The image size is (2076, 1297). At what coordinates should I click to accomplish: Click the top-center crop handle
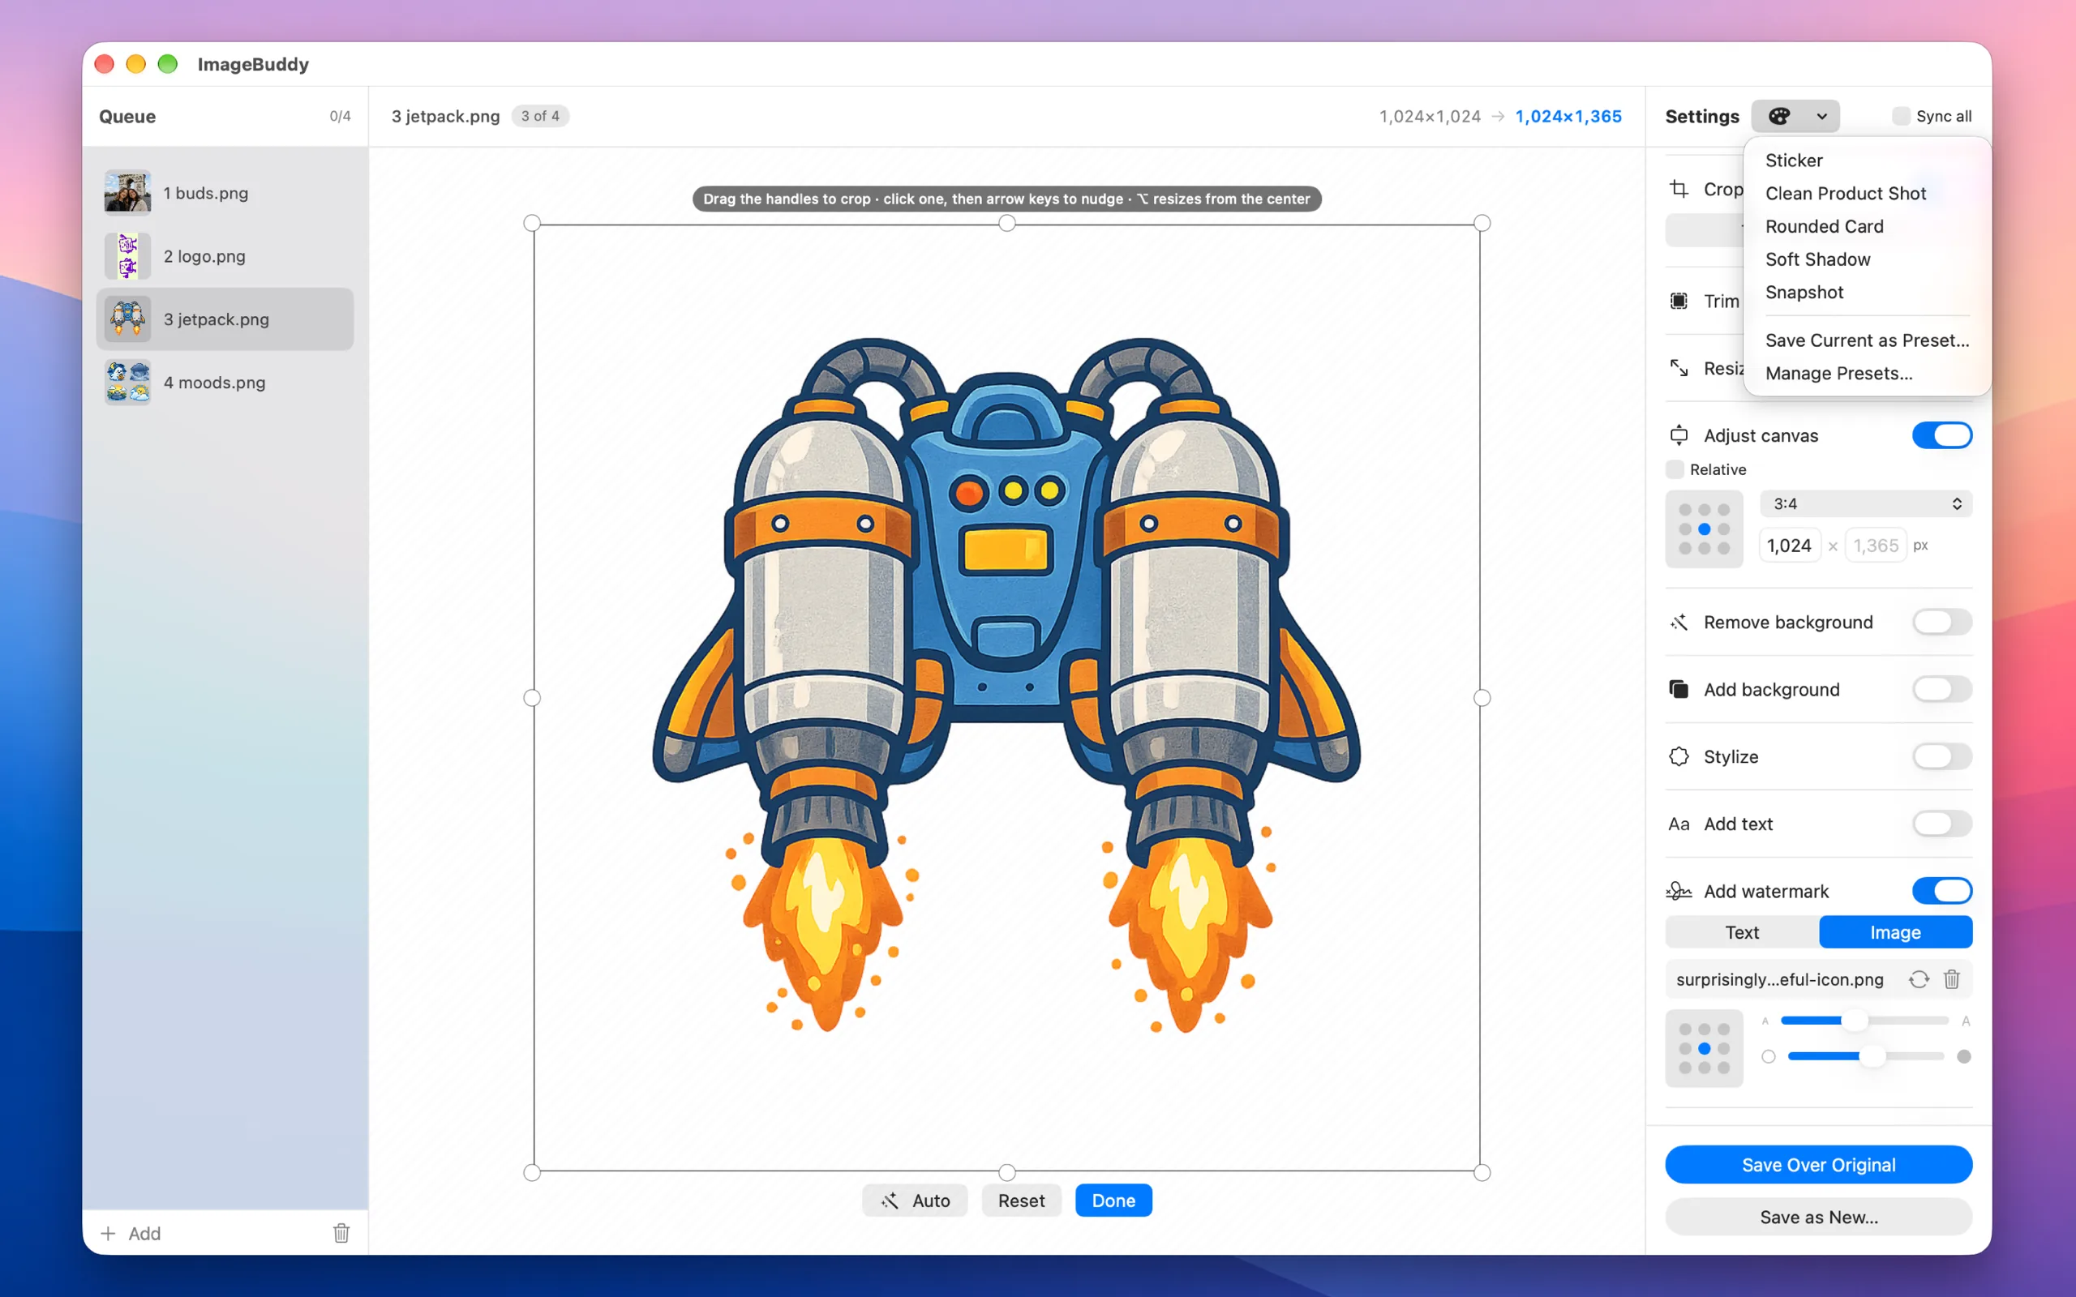tap(1007, 223)
